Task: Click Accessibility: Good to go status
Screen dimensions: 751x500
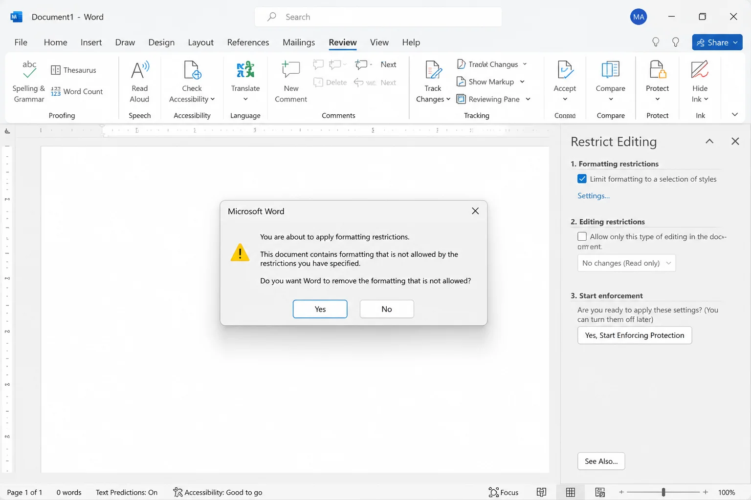Action: (218, 492)
